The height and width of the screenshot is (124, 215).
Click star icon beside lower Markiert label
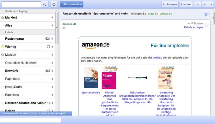[3, 55]
